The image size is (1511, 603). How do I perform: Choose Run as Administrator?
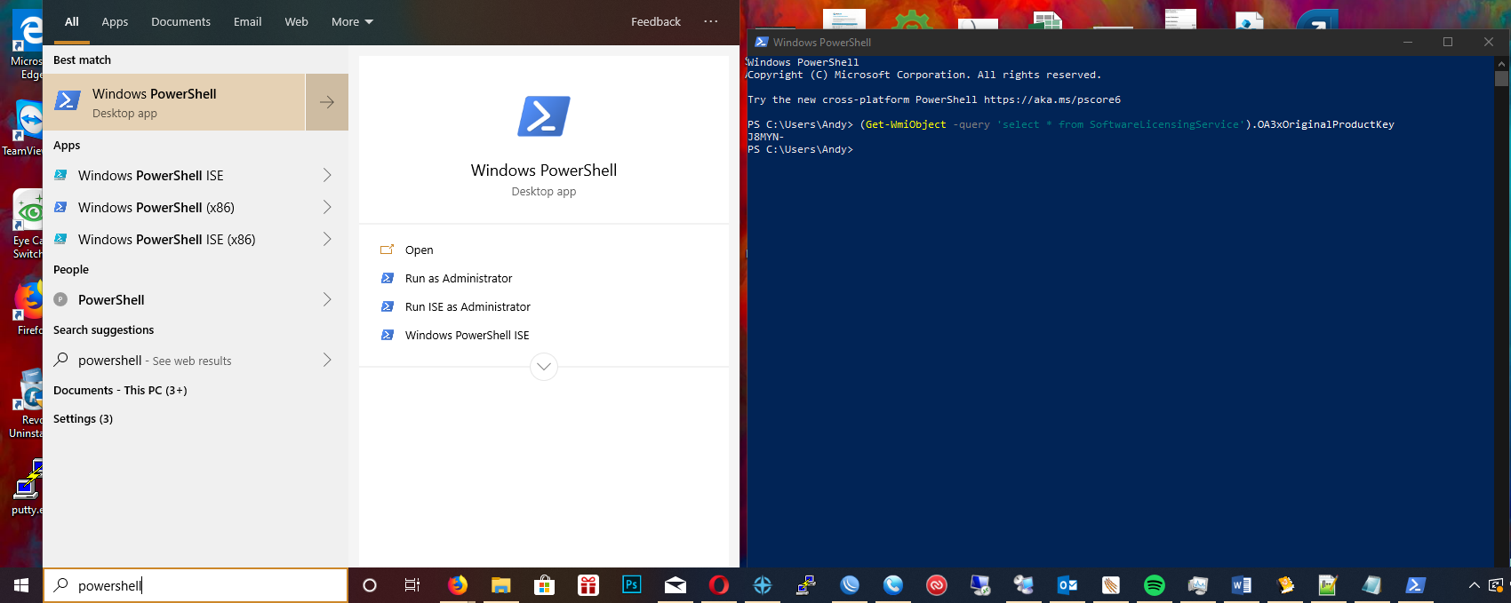coord(459,278)
